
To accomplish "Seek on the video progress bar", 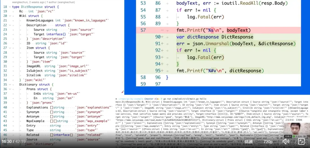I will coord(155,132).
